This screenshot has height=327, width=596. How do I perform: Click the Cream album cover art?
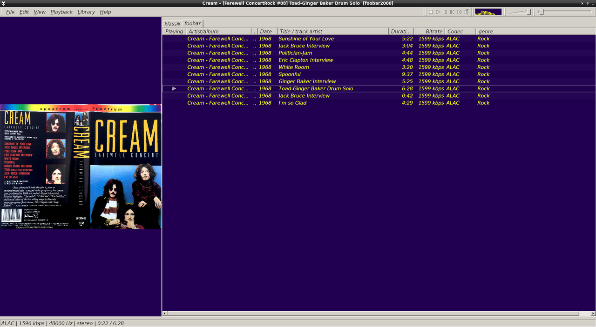coord(81,167)
